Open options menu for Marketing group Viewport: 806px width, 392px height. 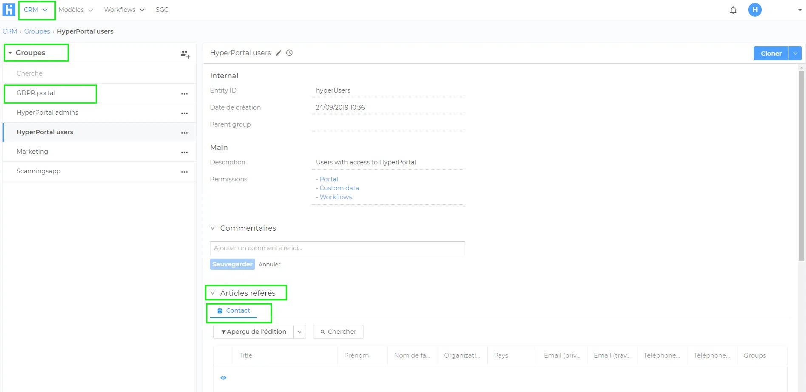[x=184, y=152]
